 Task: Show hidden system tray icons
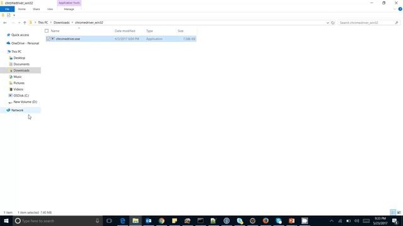332,221
